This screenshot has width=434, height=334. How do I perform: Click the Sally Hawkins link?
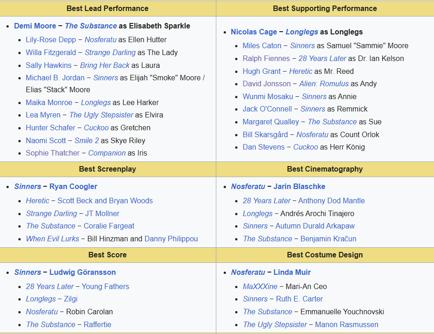click(x=48, y=66)
